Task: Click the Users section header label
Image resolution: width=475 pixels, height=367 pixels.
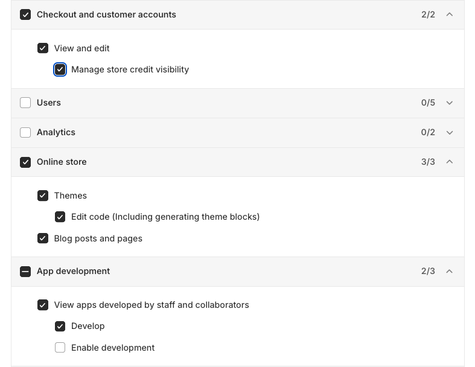Action: pyautogui.click(x=49, y=103)
